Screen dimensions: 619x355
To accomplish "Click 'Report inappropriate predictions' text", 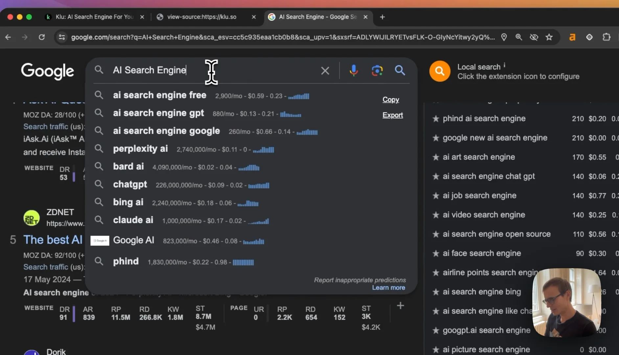I will pyautogui.click(x=360, y=280).
